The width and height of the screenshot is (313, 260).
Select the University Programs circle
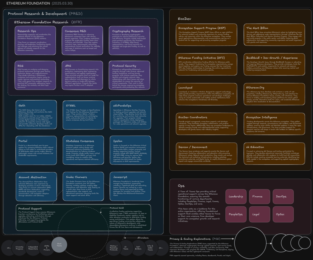(20, 248)
